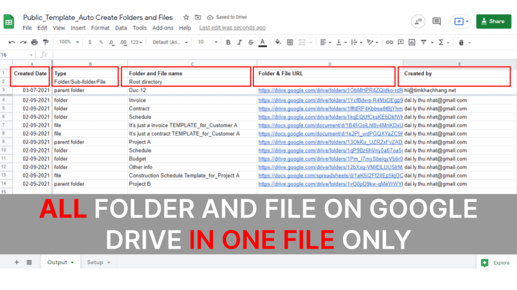Toggle strikethrough formatting
Viewport: 517px width, 290px height.
(251, 42)
